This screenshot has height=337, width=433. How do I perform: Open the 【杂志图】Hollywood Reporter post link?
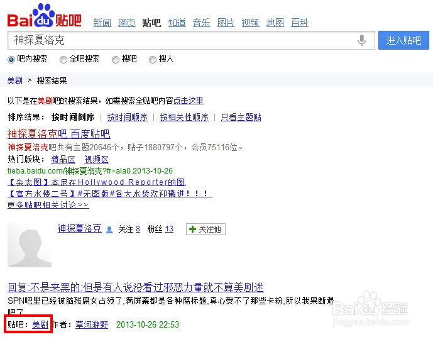pyautogui.click(x=97, y=182)
